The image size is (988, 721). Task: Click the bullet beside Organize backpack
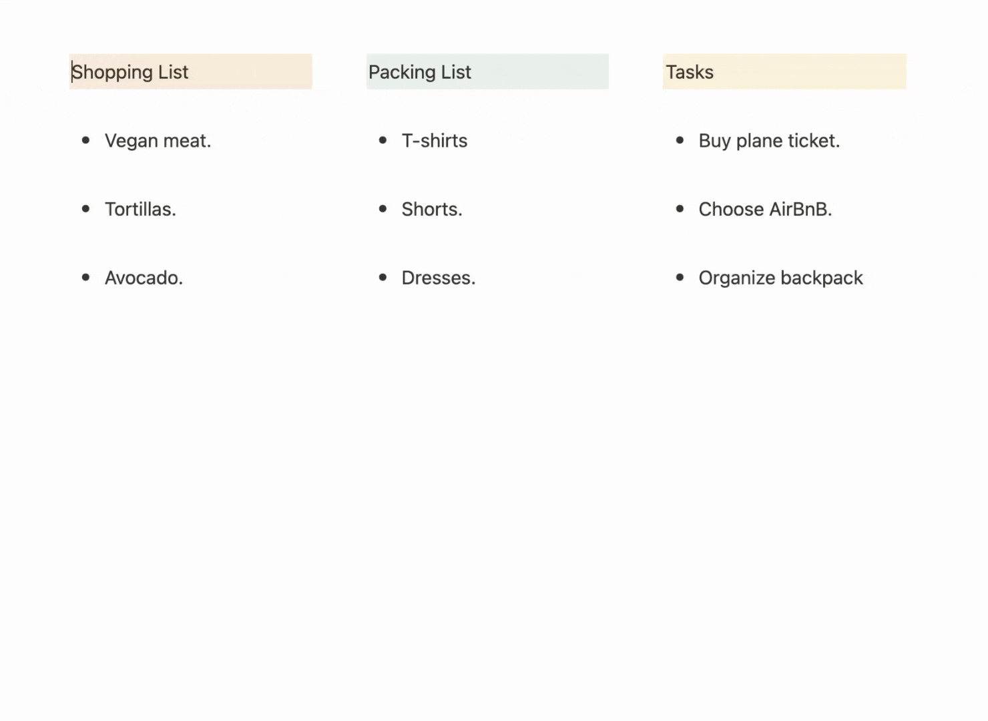[680, 277]
